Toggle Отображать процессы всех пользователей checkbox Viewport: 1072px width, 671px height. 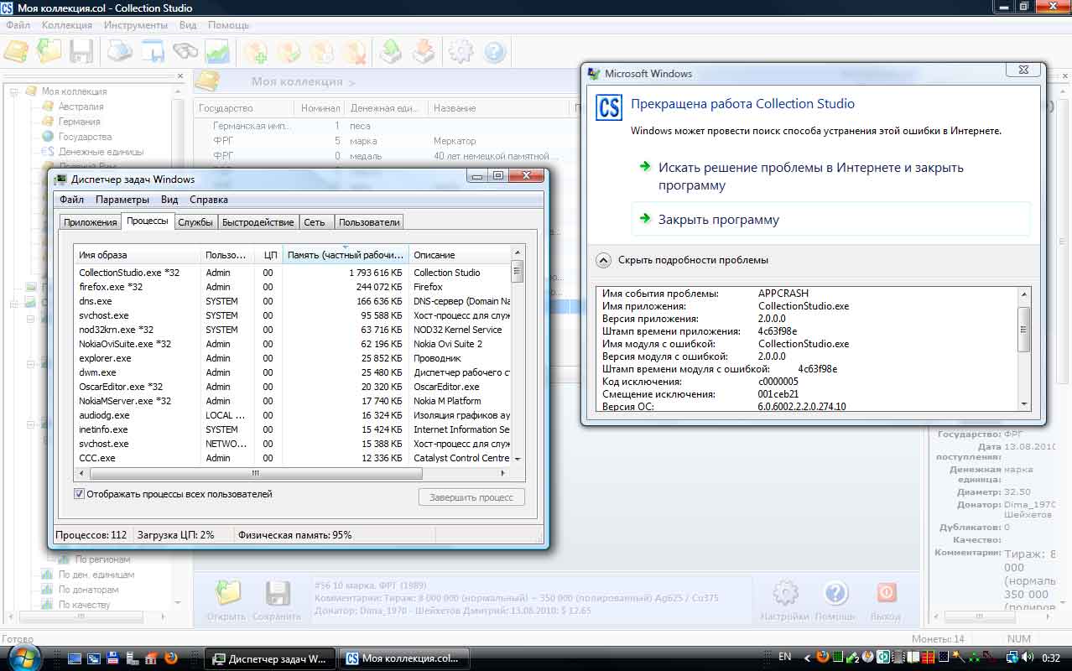click(x=80, y=494)
